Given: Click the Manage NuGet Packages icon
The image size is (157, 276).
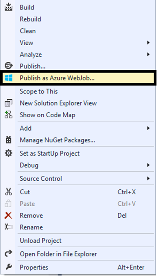Looking at the screenshot, I should tap(8, 140).
